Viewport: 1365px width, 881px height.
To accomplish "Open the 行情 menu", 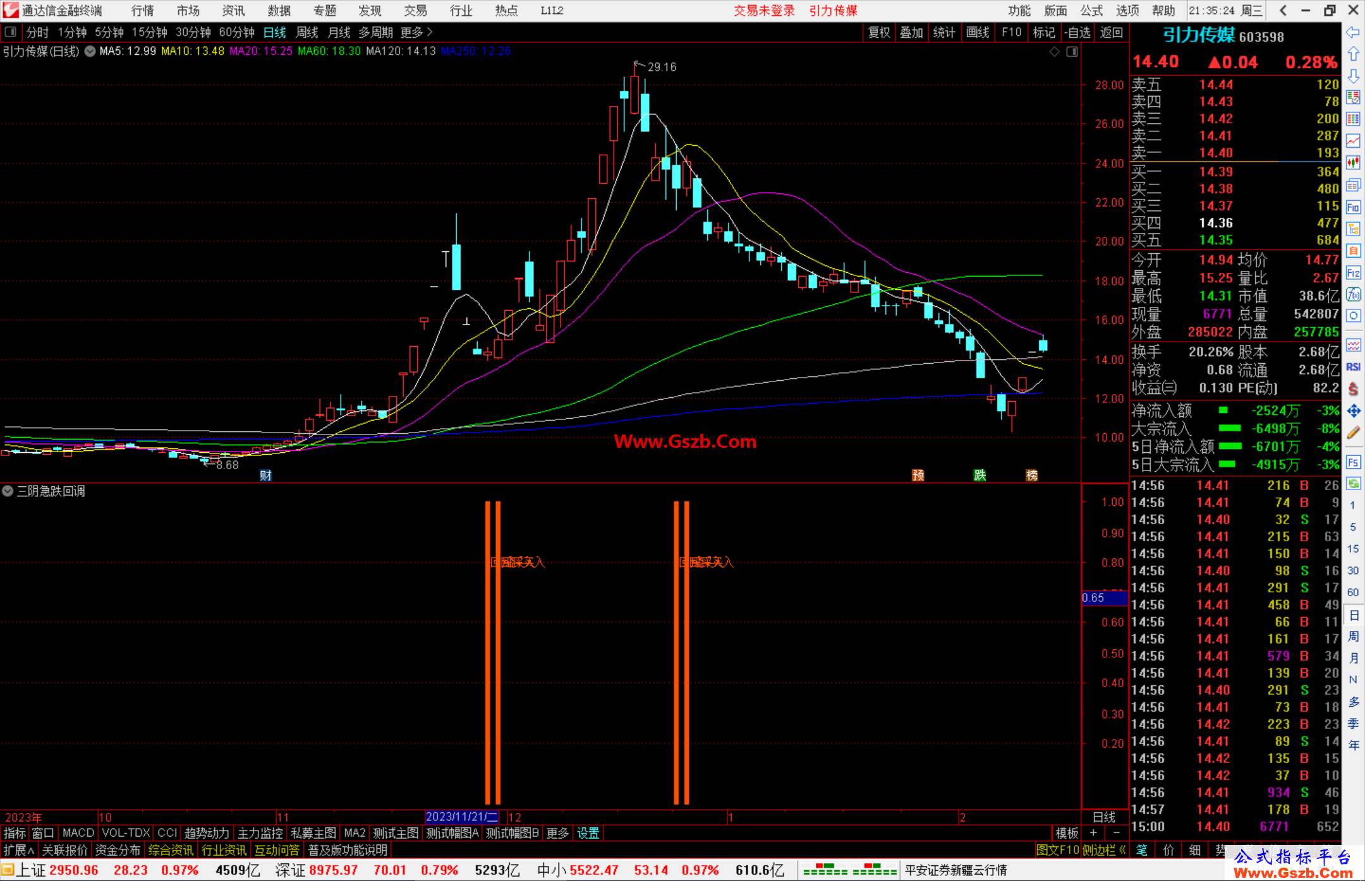I will tap(142, 11).
